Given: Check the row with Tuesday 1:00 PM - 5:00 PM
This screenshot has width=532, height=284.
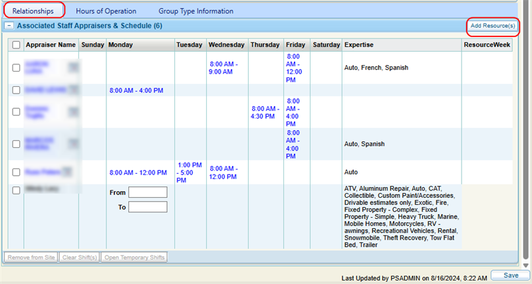Looking at the screenshot, I should coord(16,172).
